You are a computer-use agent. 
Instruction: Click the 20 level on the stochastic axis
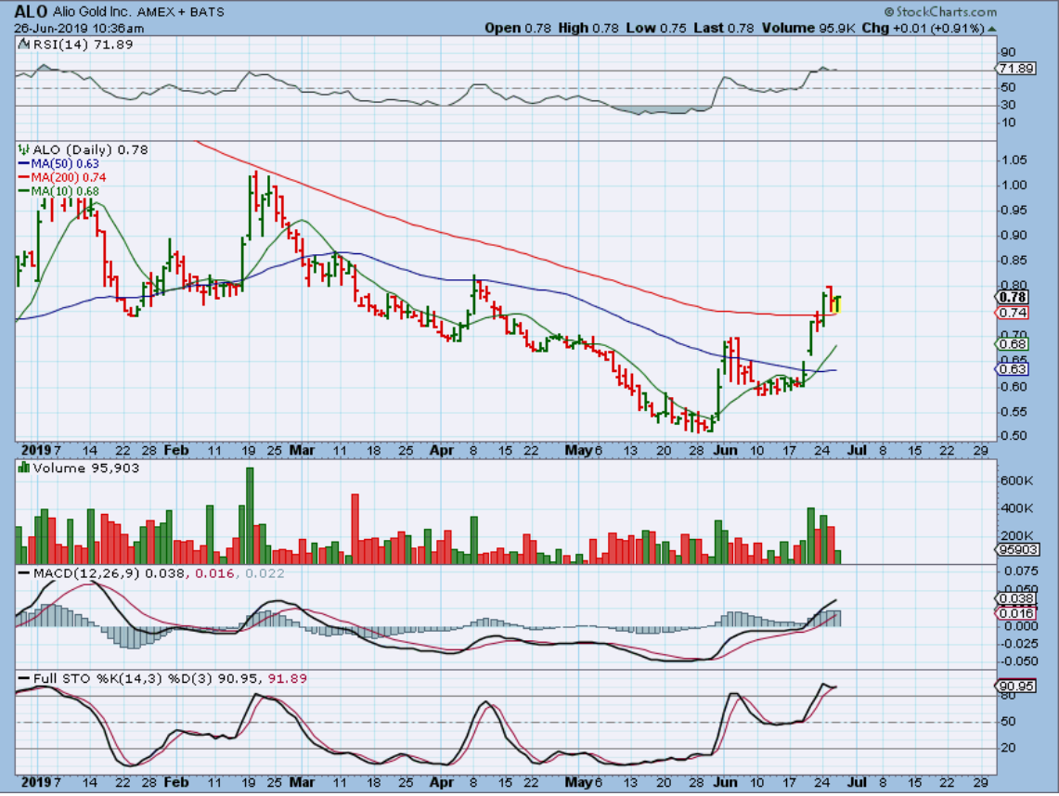tap(1008, 748)
